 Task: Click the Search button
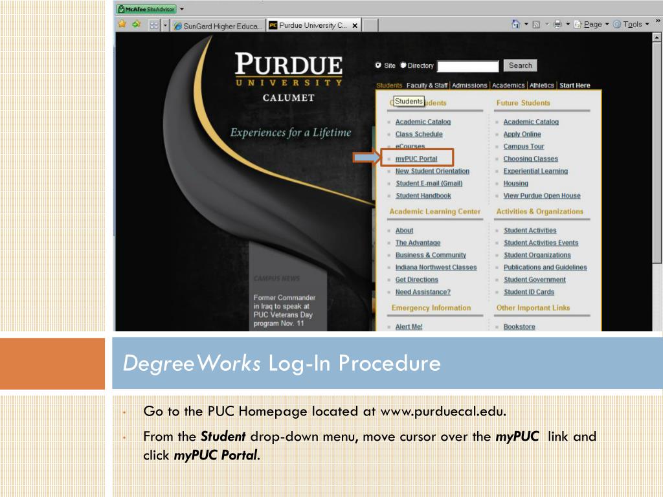tap(520, 65)
